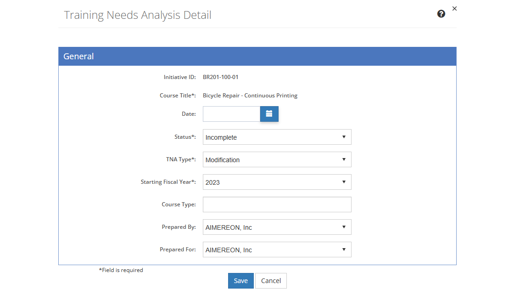Open the TNA Type dropdown showing Modification

277,159
